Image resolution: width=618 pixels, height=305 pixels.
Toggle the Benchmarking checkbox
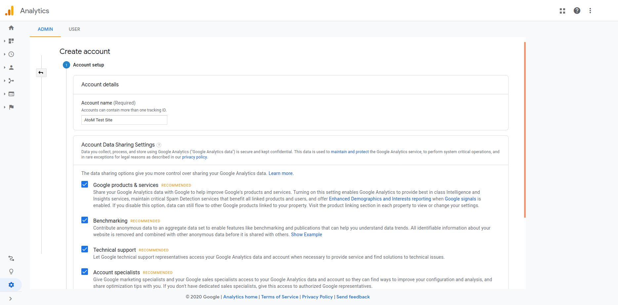(85, 220)
